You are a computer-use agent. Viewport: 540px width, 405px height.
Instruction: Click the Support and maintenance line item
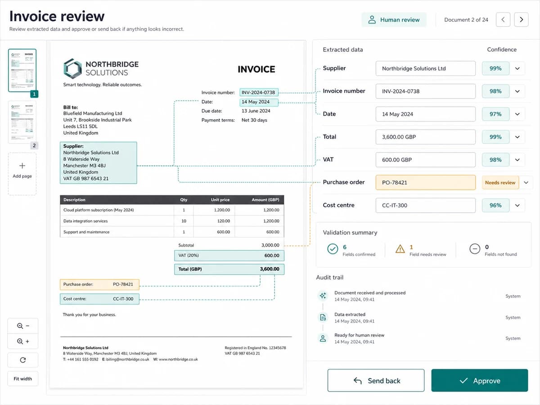coord(172,232)
